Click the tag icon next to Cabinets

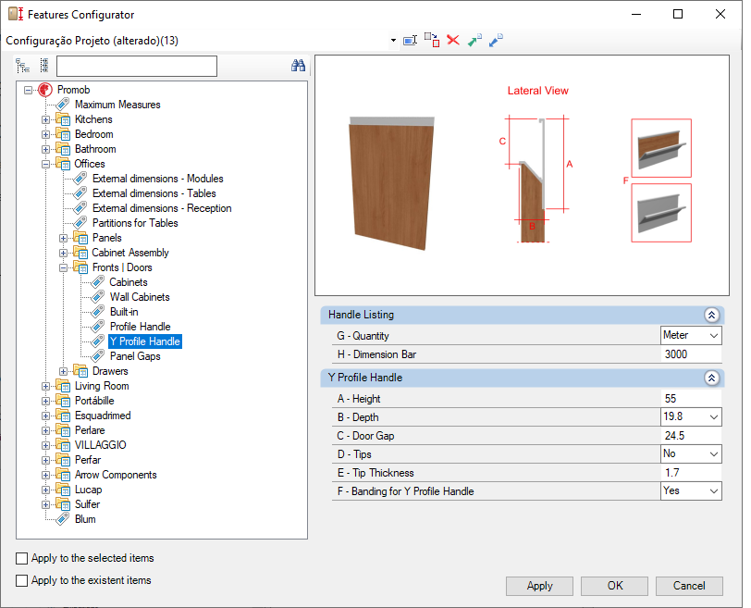[x=98, y=282]
